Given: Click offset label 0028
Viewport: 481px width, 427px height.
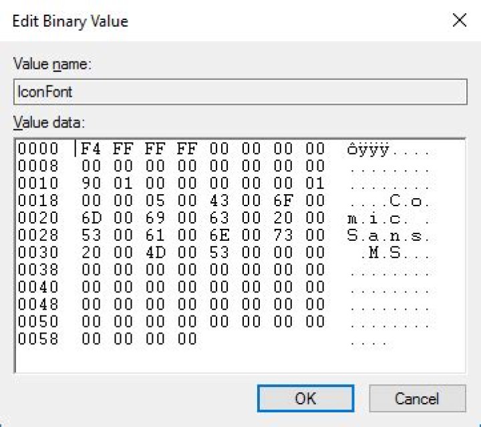Looking at the screenshot, I should pos(38,236).
